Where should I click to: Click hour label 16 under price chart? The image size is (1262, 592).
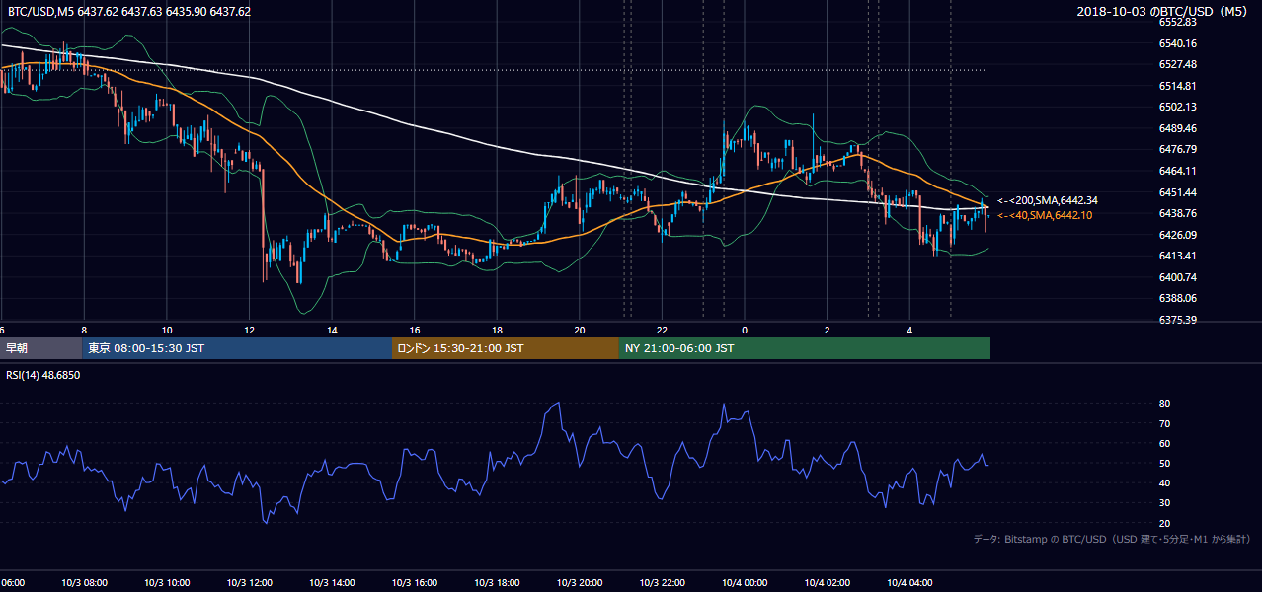pos(415,331)
